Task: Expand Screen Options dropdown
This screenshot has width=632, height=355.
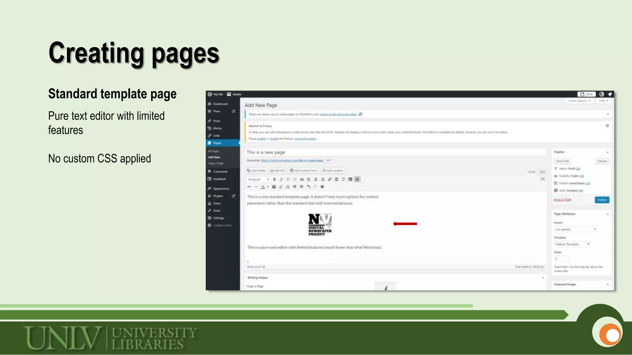Action: click(x=579, y=101)
